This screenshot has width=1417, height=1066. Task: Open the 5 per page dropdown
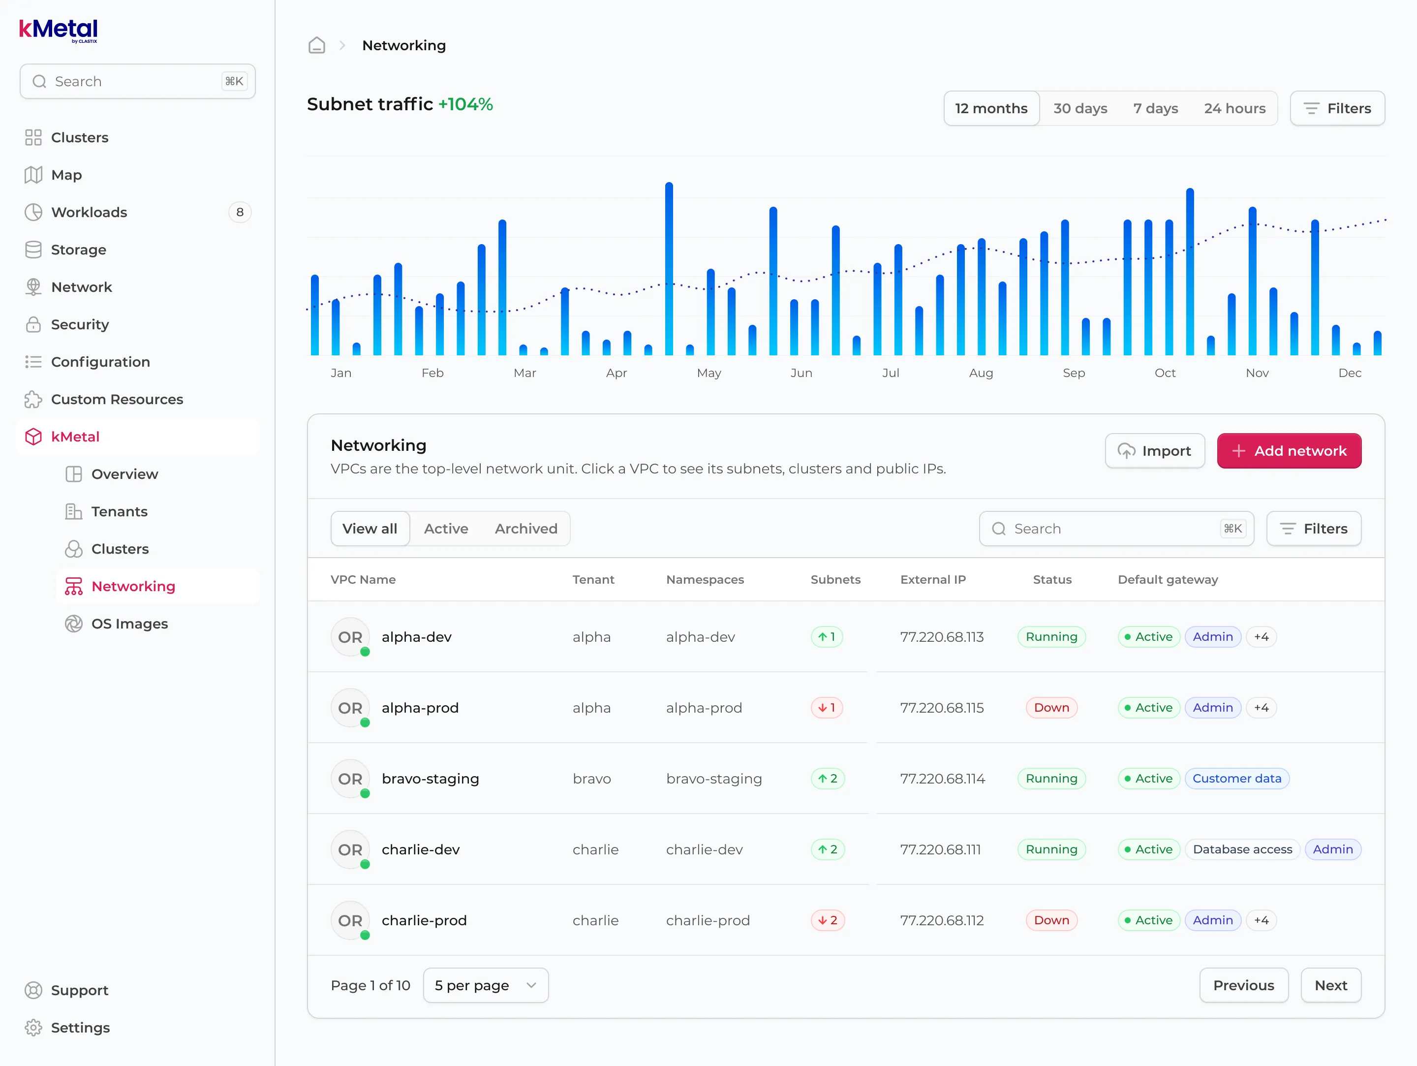tap(486, 985)
